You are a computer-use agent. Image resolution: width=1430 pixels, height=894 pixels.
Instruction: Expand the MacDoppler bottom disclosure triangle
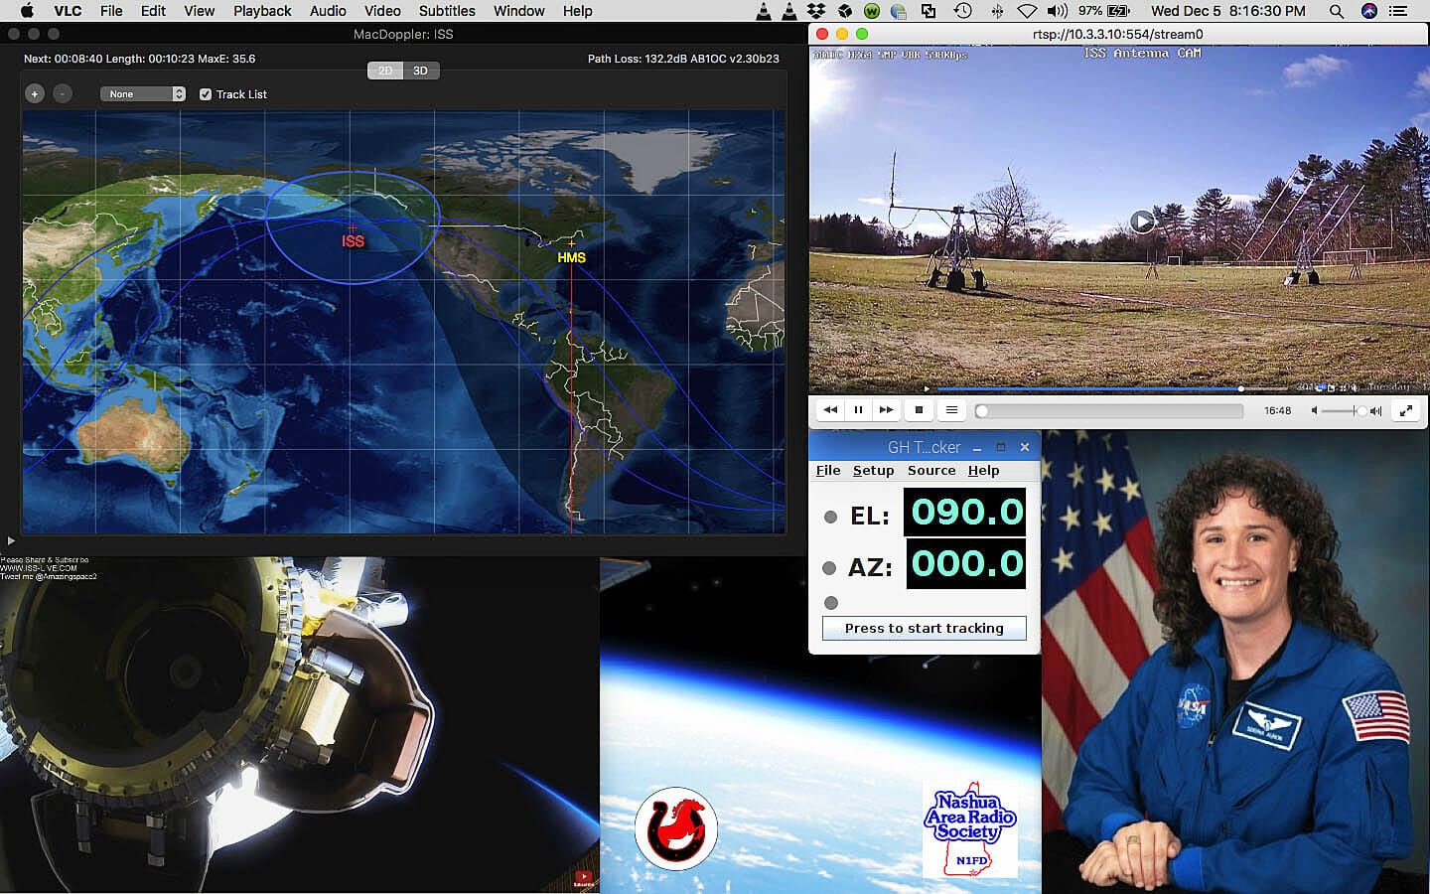11,541
